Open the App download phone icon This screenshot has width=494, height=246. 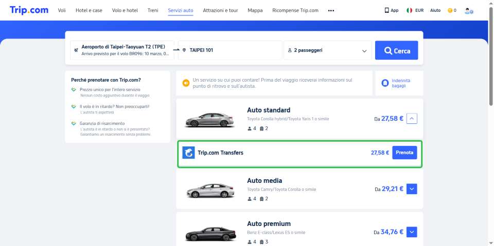(x=386, y=10)
